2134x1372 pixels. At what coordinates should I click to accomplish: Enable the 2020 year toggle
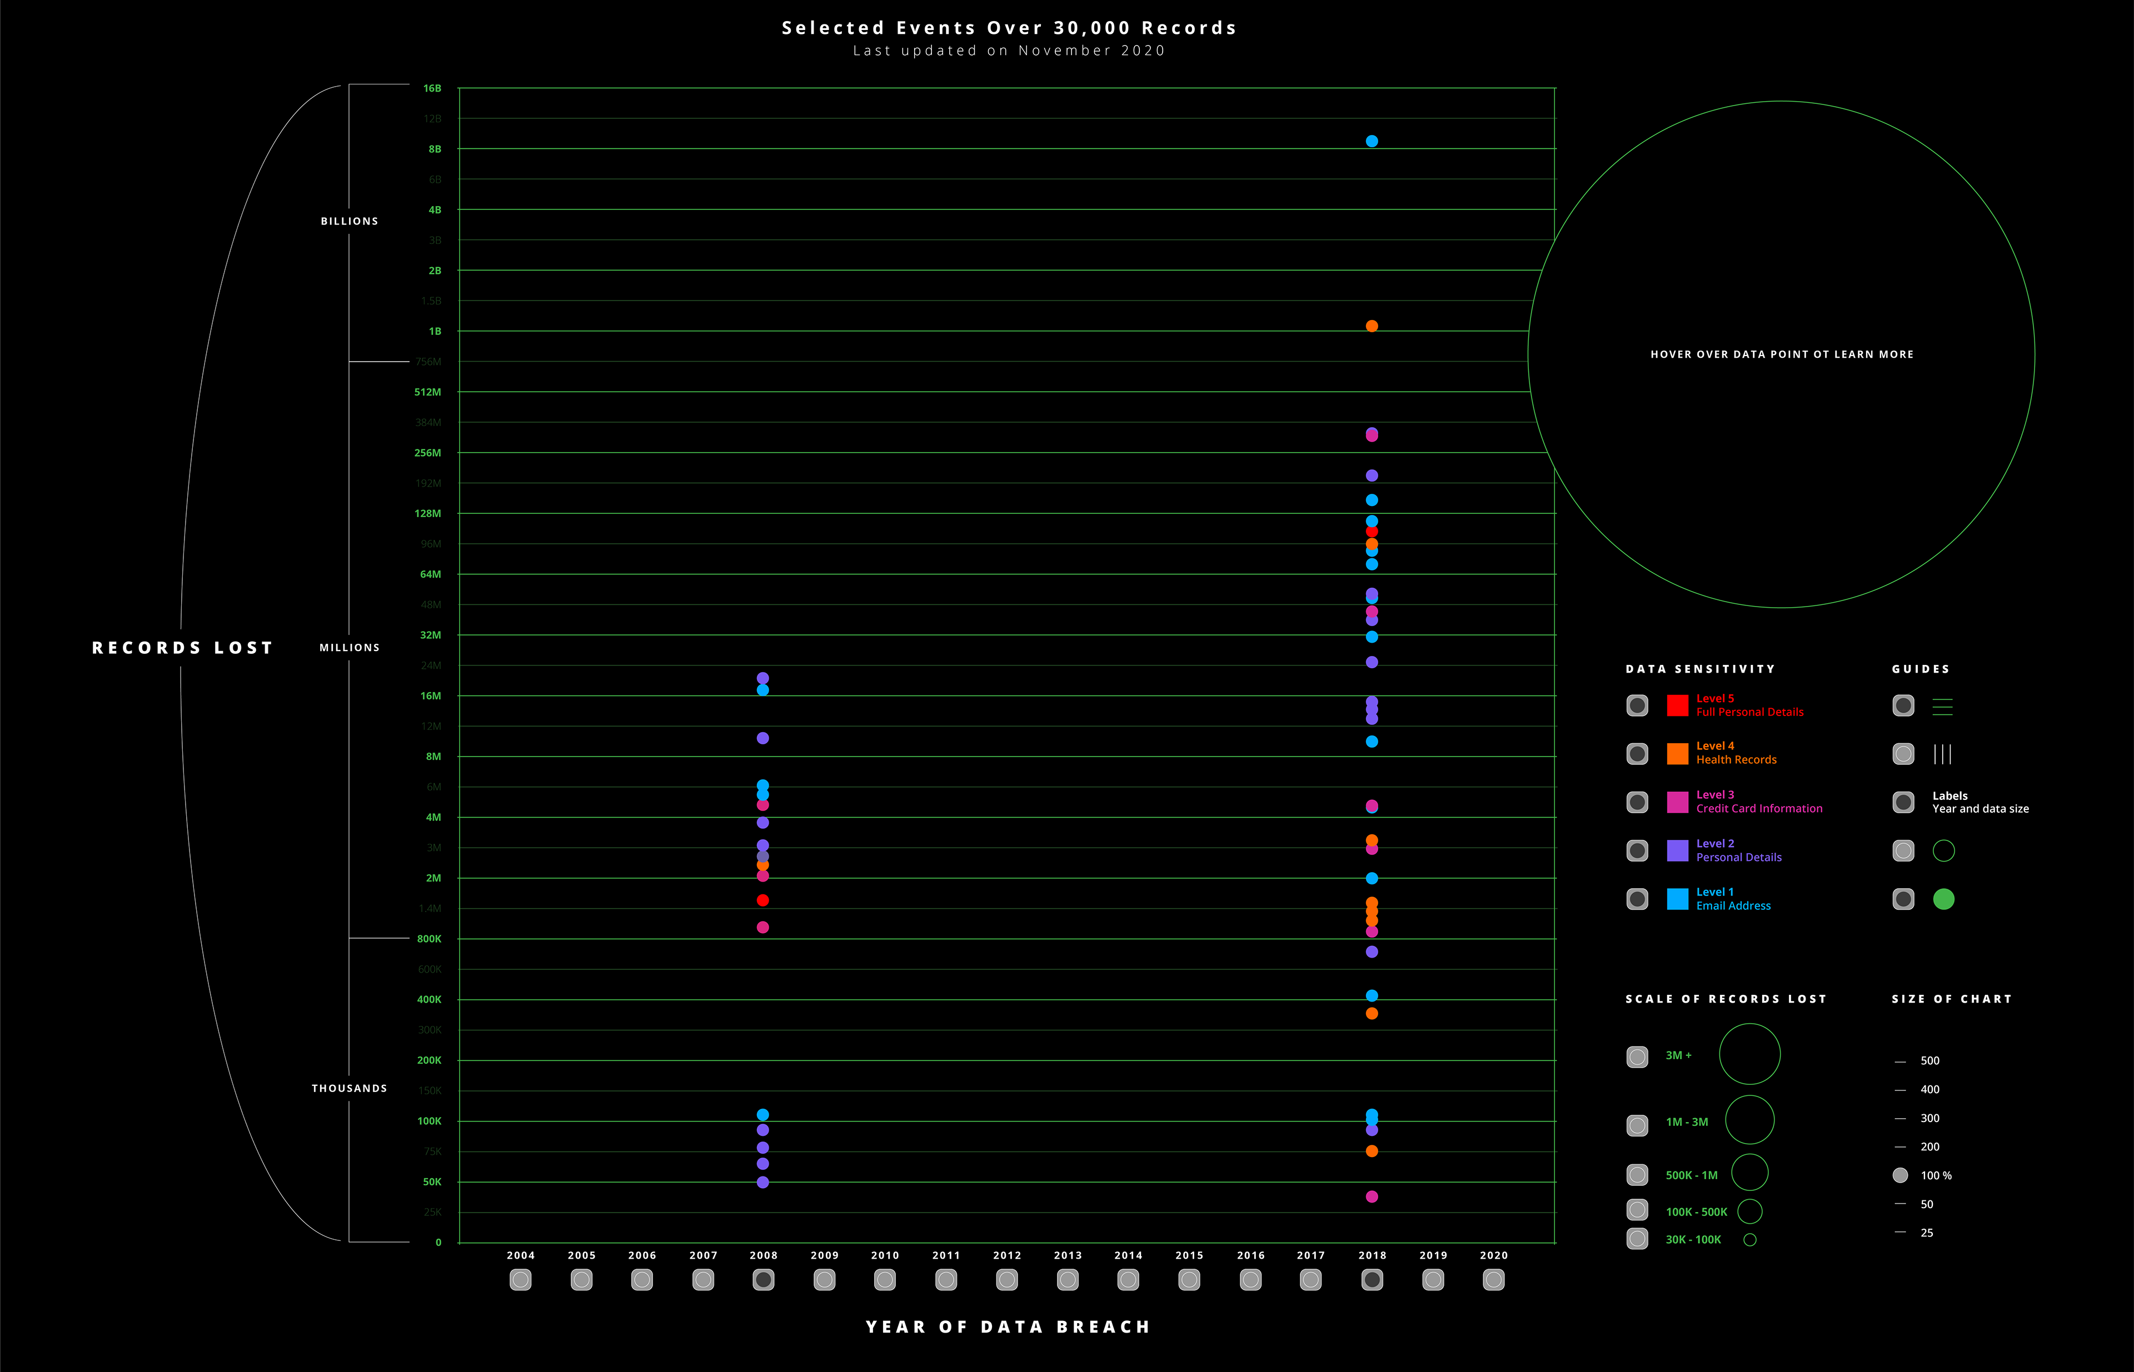[x=1493, y=1279]
